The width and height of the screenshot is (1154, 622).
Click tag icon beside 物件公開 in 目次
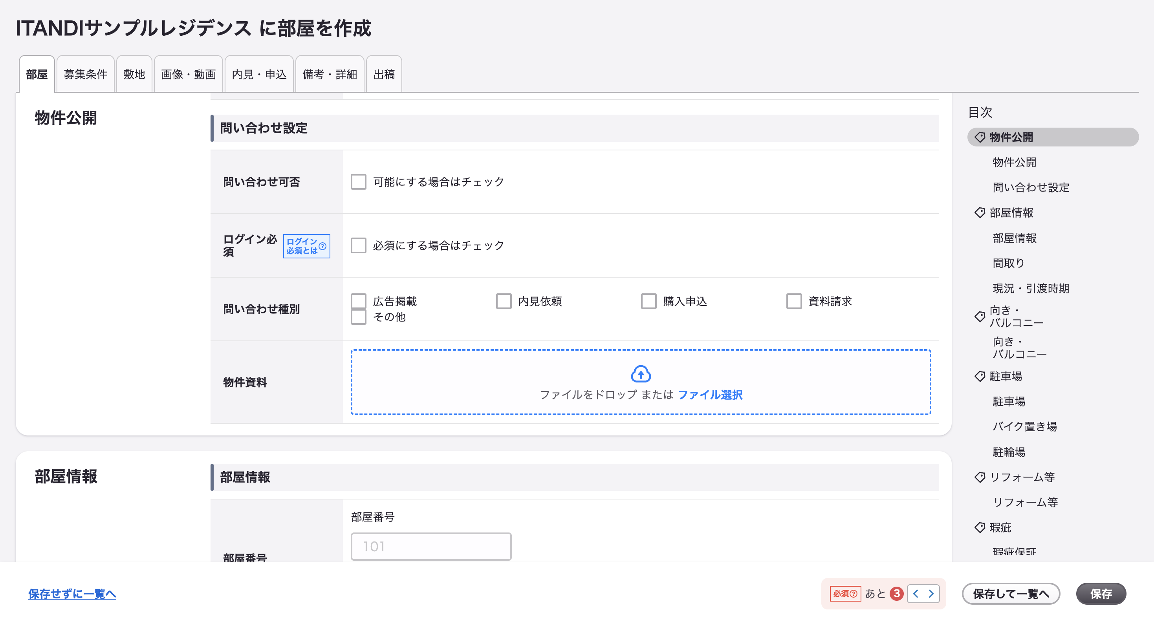980,137
